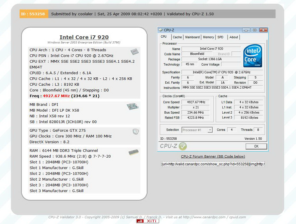This screenshot has width=296, height=224.
Task: Click the Core Speed value 4927.67 MHz
Action: tap(196, 102)
